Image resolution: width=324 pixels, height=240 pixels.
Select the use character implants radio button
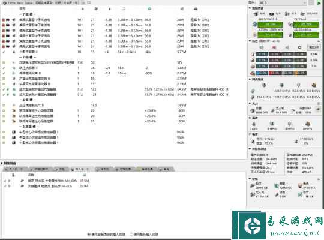pos(131,235)
